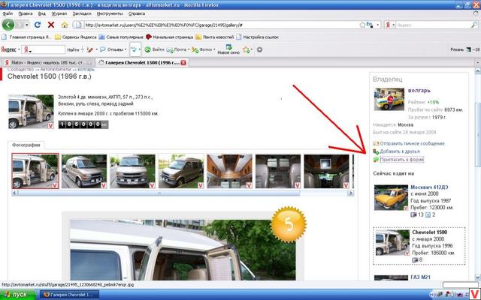Open the Файл menu
The width and height of the screenshot is (481, 300).
point(8,13)
